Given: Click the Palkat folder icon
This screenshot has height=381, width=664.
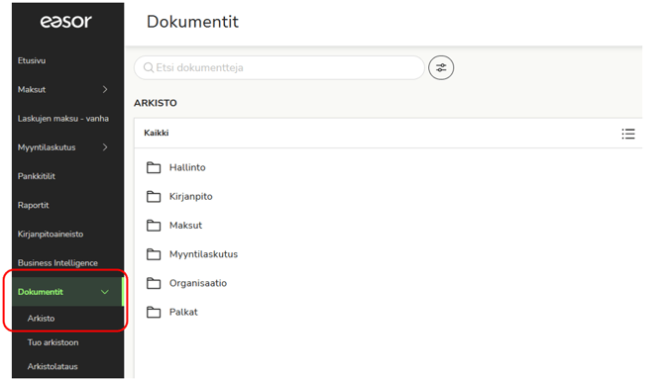Looking at the screenshot, I should (154, 312).
